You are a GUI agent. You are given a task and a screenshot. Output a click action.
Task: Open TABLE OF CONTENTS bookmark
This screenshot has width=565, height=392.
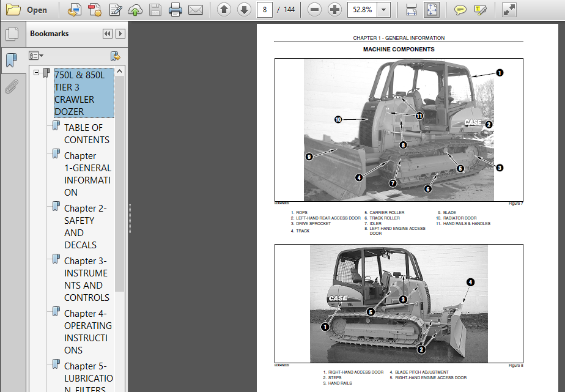coord(86,134)
